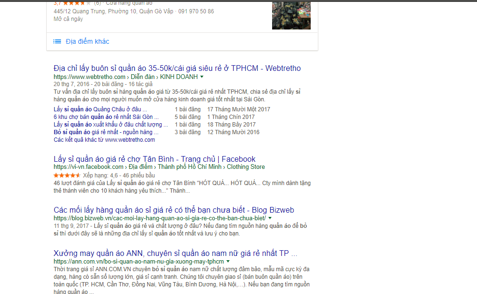The image size is (477, 294).
Task: Click 20 thg 7, 2016 result date line
Action: [103, 84]
